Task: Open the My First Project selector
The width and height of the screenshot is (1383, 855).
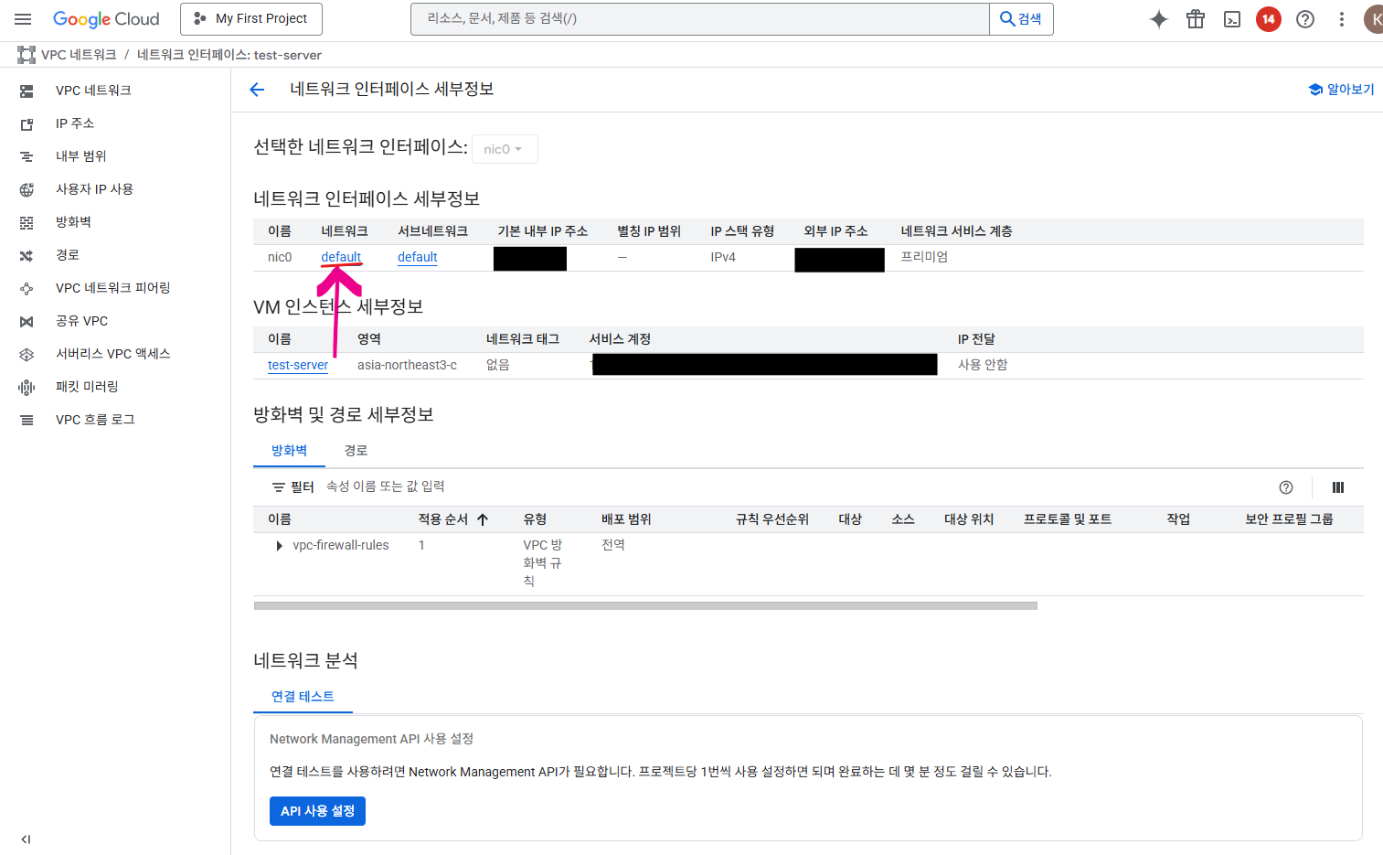Action: pyautogui.click(x=251, y=19)
